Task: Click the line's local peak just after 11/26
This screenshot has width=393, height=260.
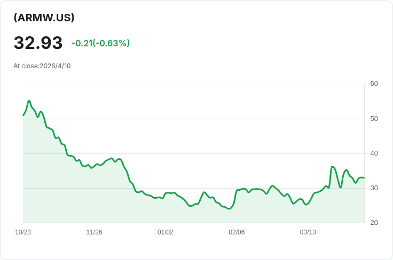Action: pyautogui.click(x=112, y=158)
